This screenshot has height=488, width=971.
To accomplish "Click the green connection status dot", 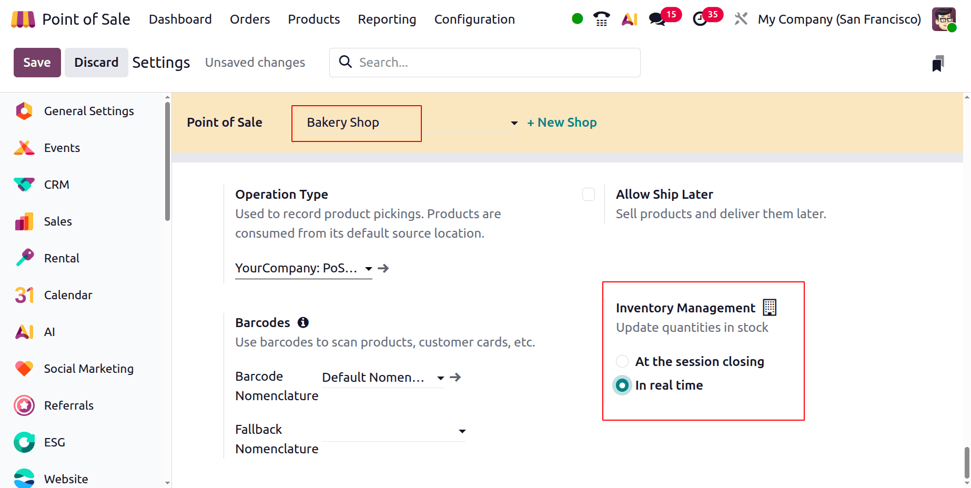I will click(x=577, y=19).
